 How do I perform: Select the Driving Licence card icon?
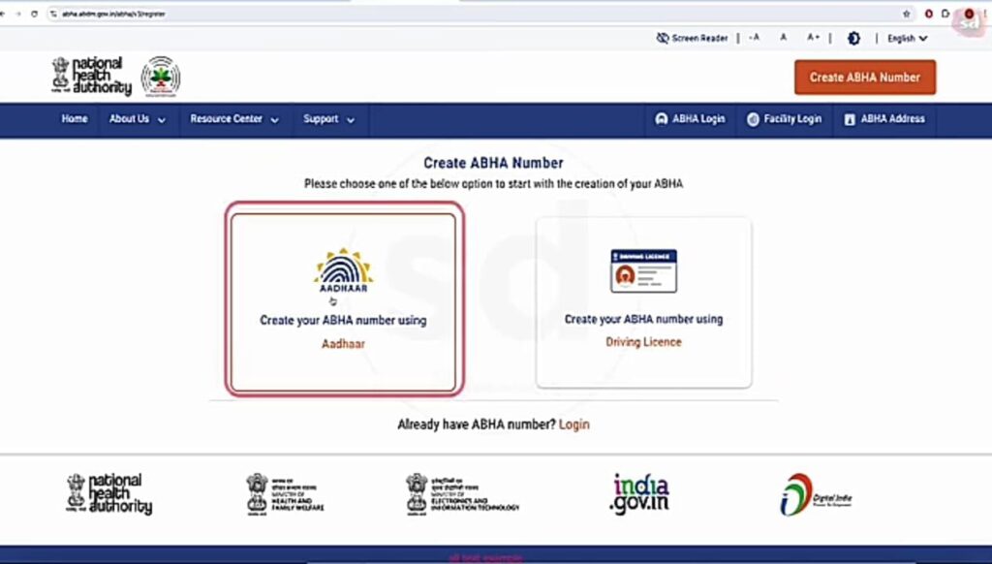(643, 271)
